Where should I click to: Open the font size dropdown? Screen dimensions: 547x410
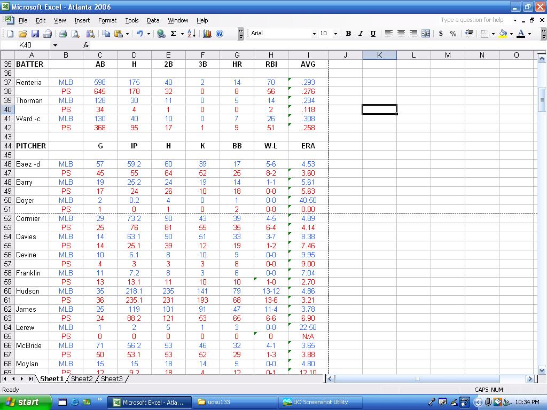(335, 34)
